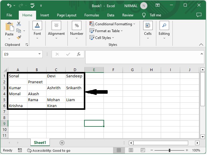Select the Format Painter brush

(19, 37)
